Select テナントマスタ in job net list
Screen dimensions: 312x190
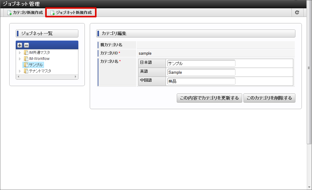coord(40,71)
